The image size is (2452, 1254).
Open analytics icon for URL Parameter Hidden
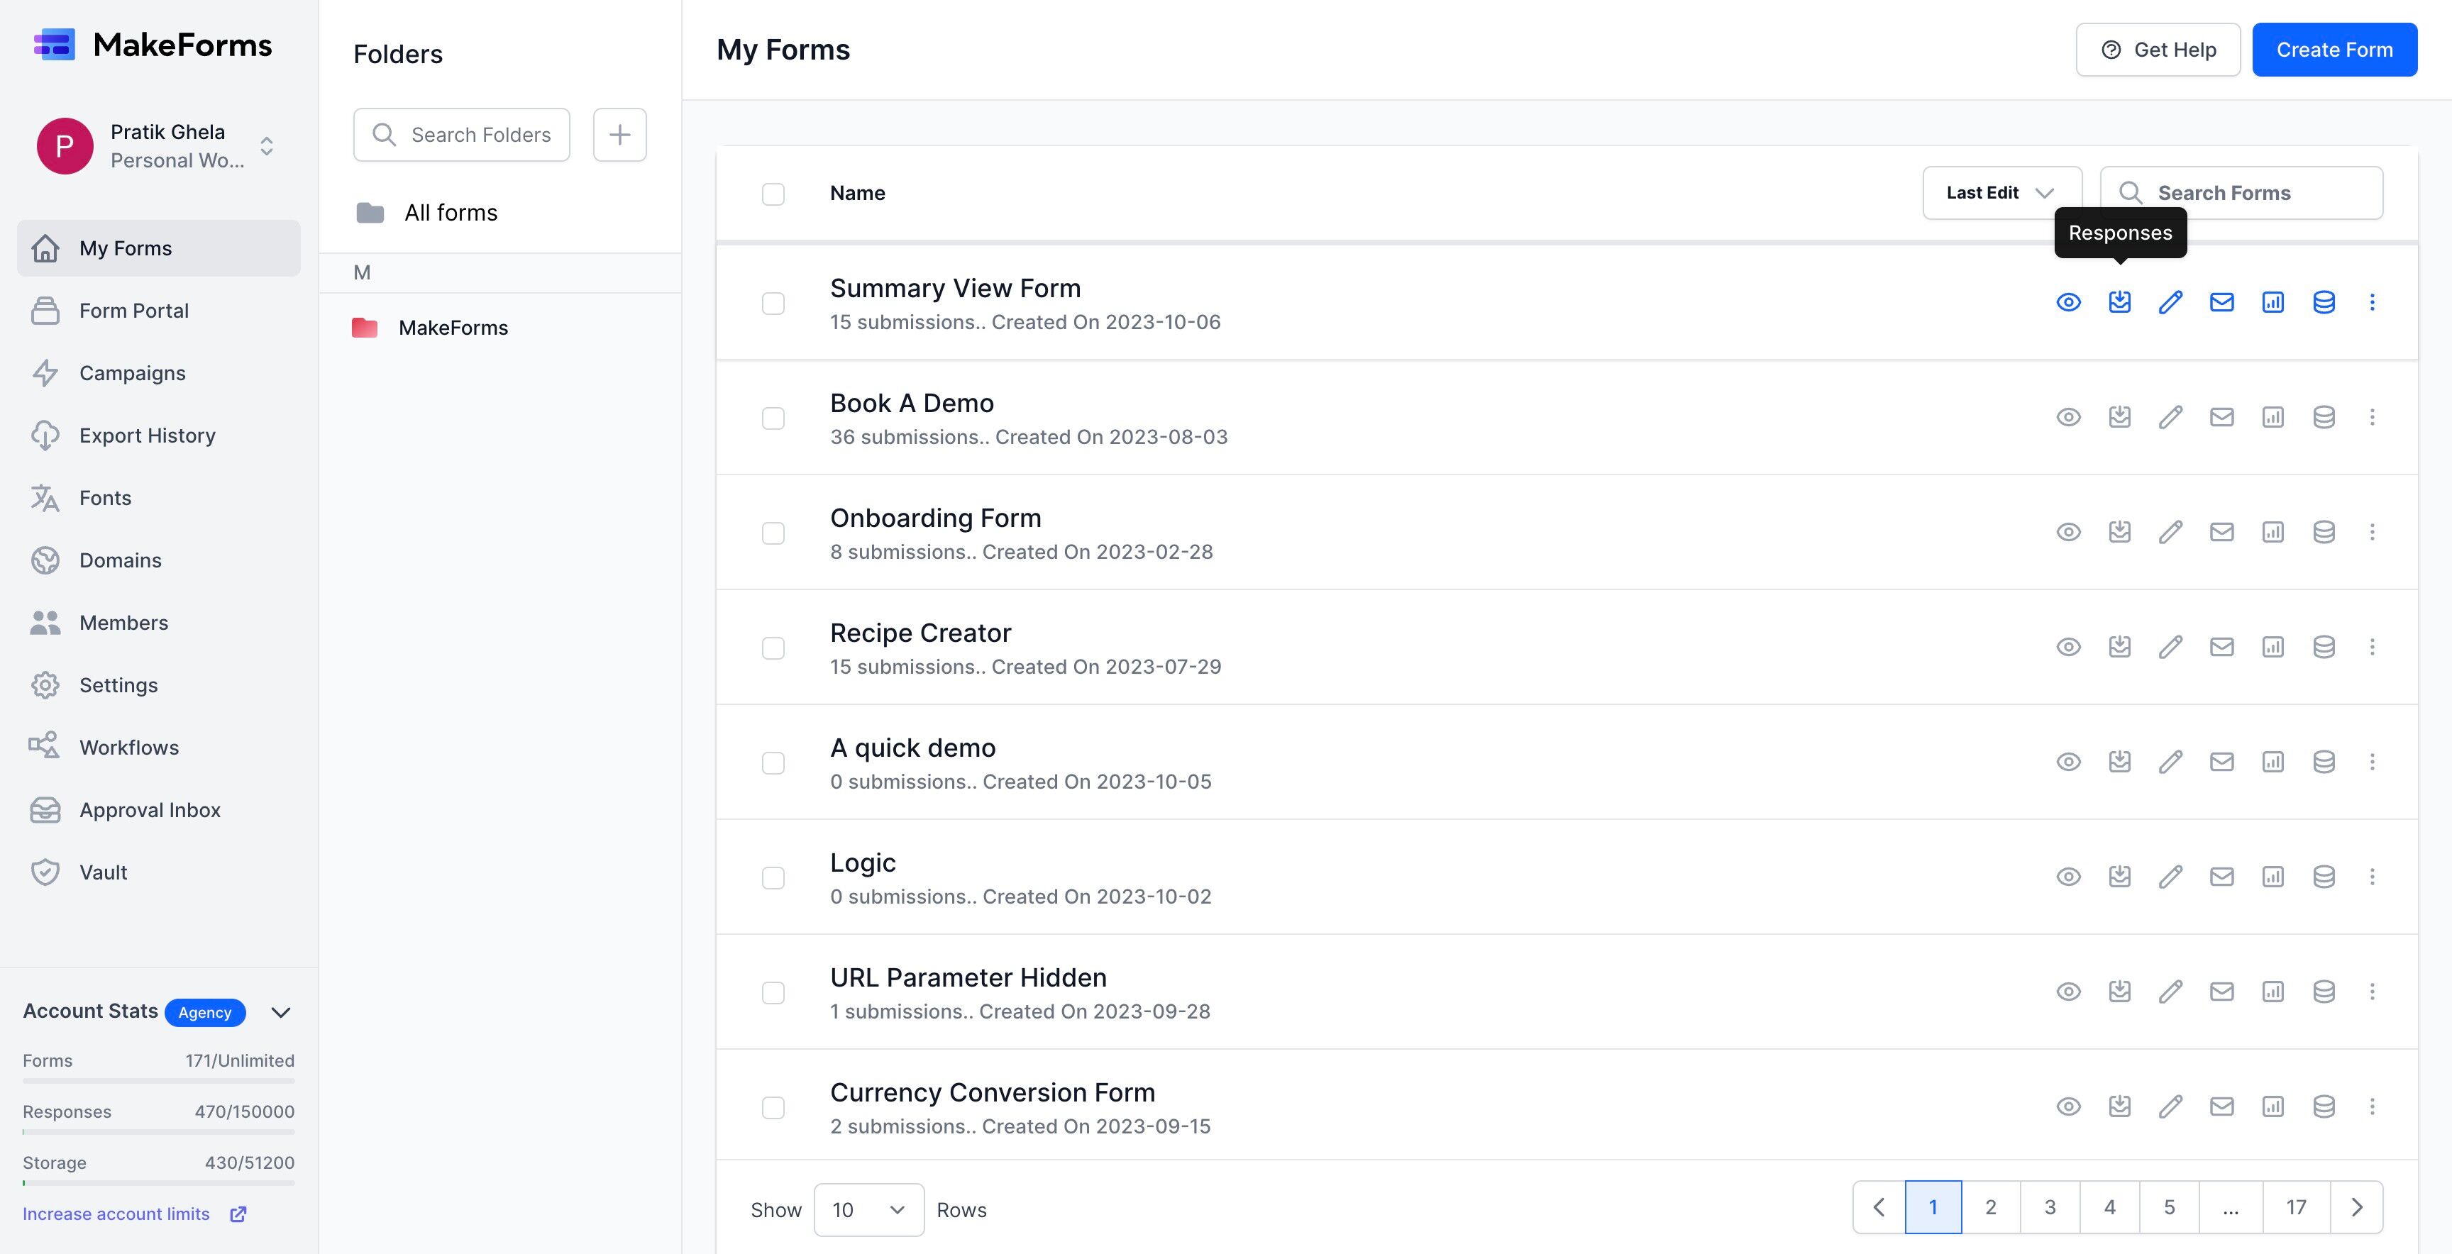[x=2273, y=992]
